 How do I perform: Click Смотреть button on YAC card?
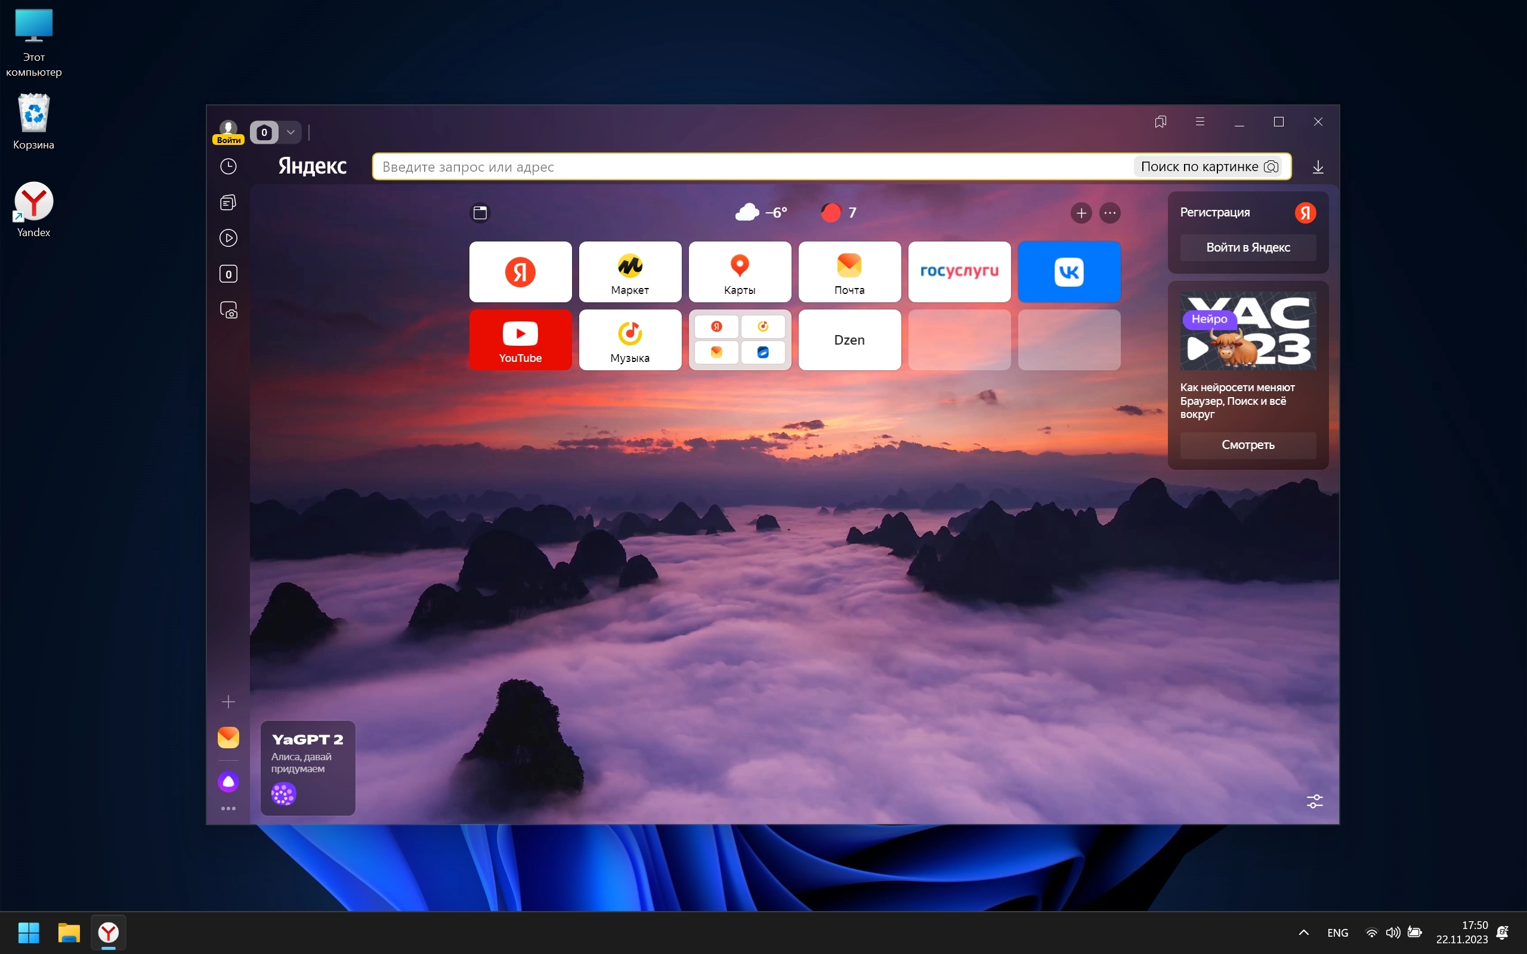[1247, 445]
